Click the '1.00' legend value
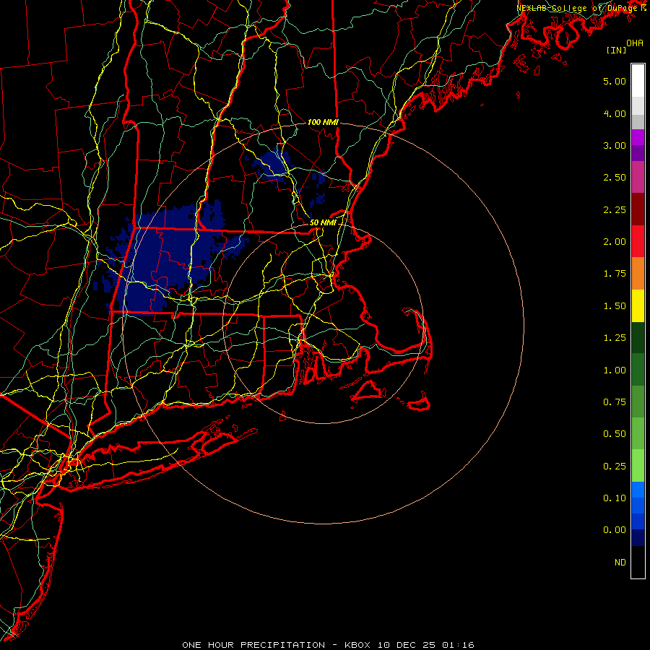 pos(615,370)
